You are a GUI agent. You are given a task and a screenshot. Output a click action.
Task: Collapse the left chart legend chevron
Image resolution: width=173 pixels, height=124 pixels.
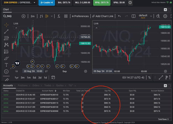[x=16, y=28]
